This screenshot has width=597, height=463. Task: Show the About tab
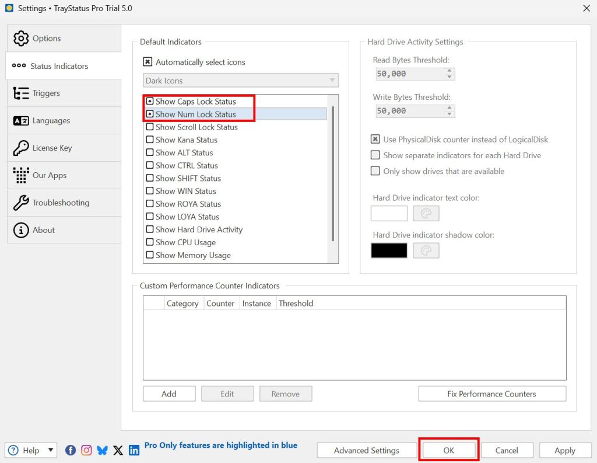tap(64, 230)
